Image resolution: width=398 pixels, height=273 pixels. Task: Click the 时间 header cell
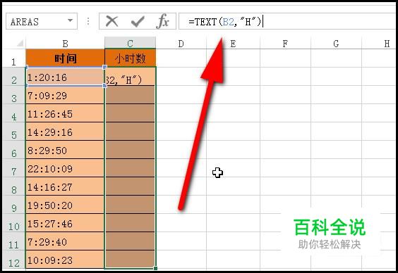click(65, 58)
